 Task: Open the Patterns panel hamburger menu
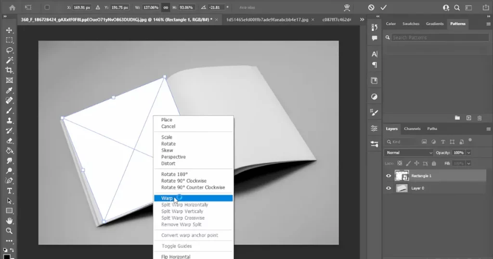click(488, 24)
